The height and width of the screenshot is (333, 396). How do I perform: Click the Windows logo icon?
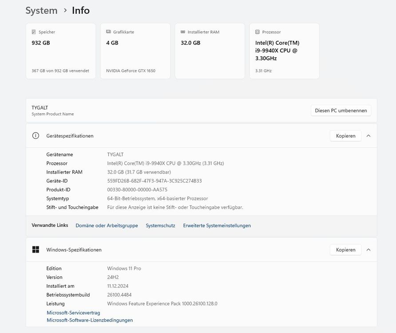(36, 250)
